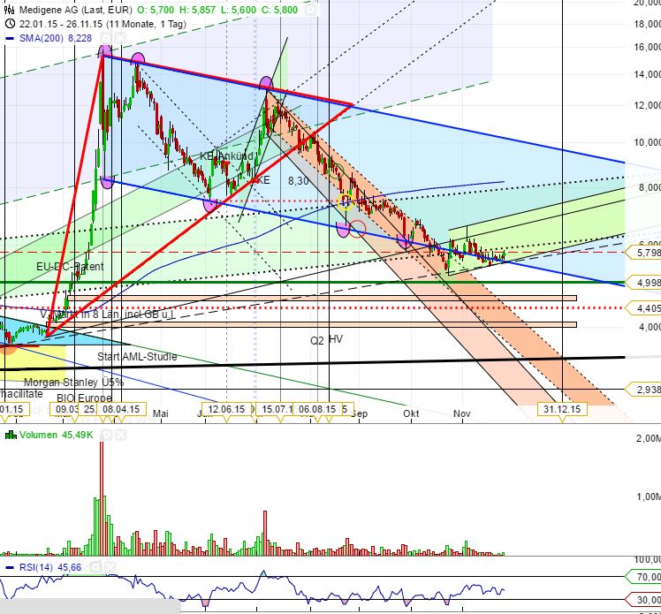The image size is (661, 614).
Task: Select the SMA(200) 8,228 label
Action: pos(56,38)
